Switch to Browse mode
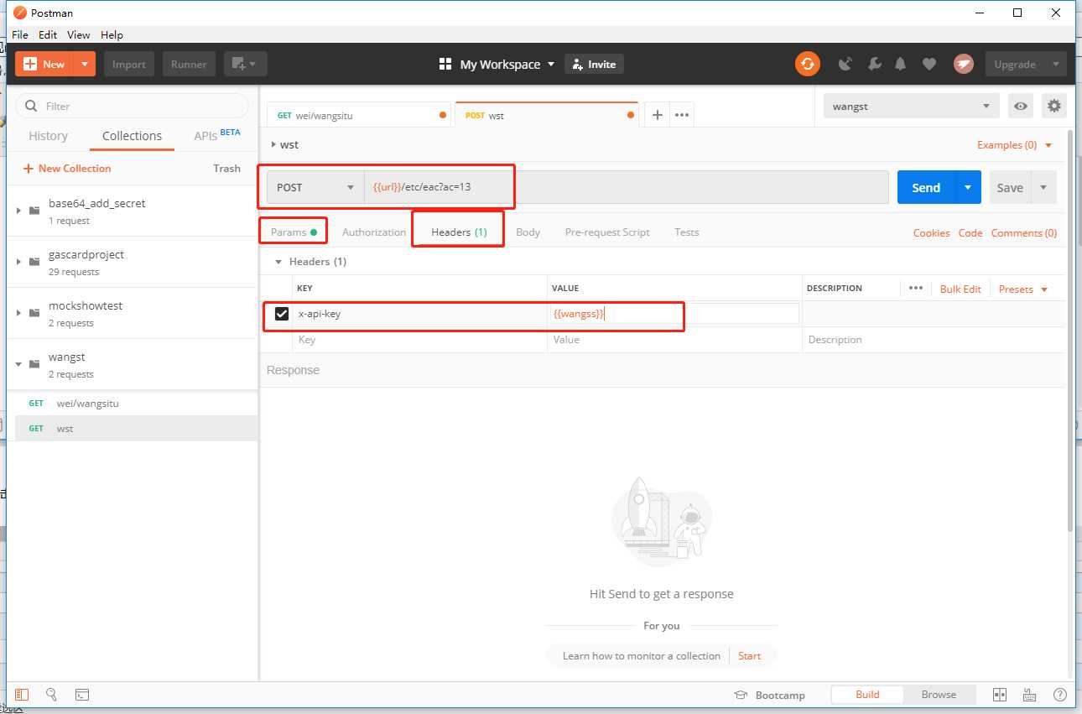Screen dimensions: 1082x714 (x=939, y=695)
